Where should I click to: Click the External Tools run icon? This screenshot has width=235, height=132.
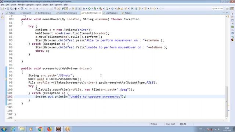(x=101, y=8)
